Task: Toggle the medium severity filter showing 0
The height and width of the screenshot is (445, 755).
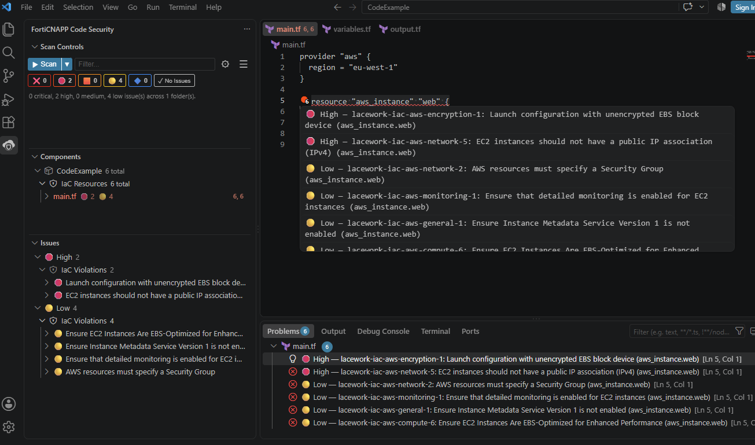Action: 90,80
